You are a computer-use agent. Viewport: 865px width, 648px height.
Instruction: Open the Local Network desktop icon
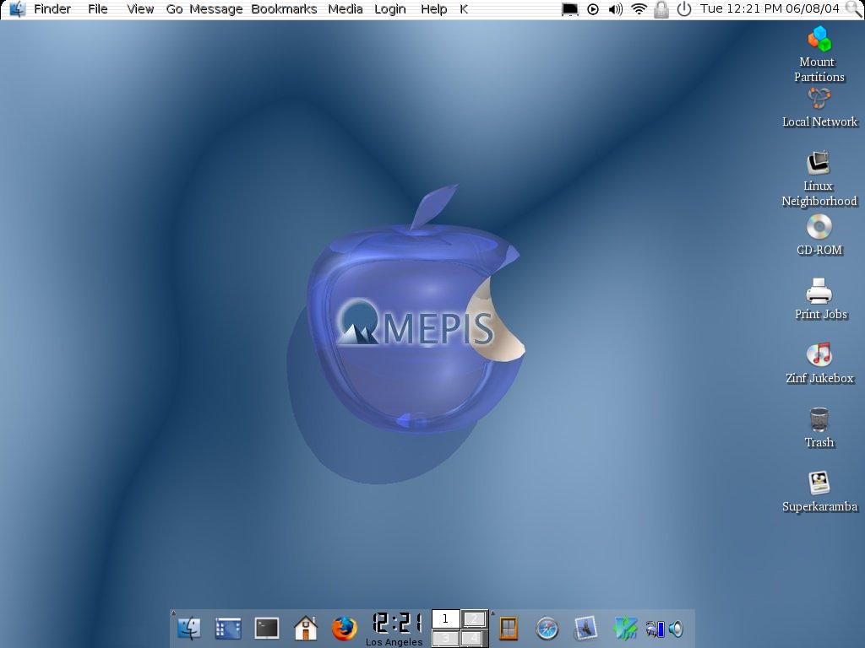819,108
